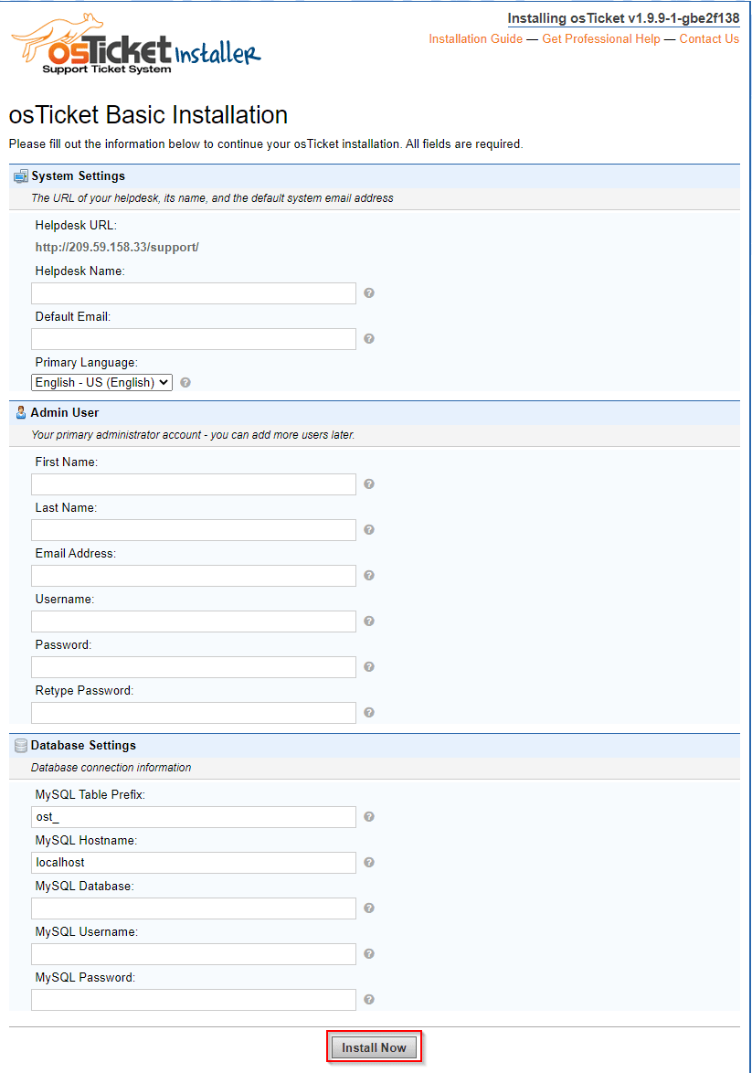Click the person icon on Admin User header

19,412
